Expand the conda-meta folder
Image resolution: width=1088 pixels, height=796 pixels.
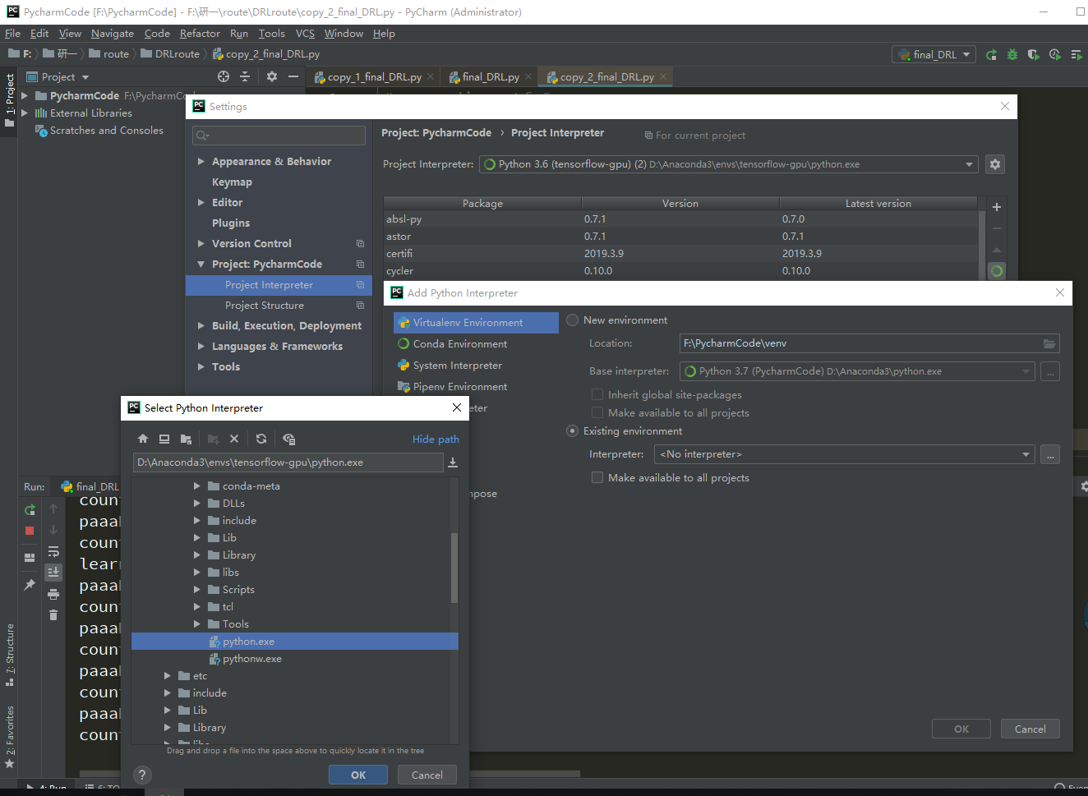(197, 486)
